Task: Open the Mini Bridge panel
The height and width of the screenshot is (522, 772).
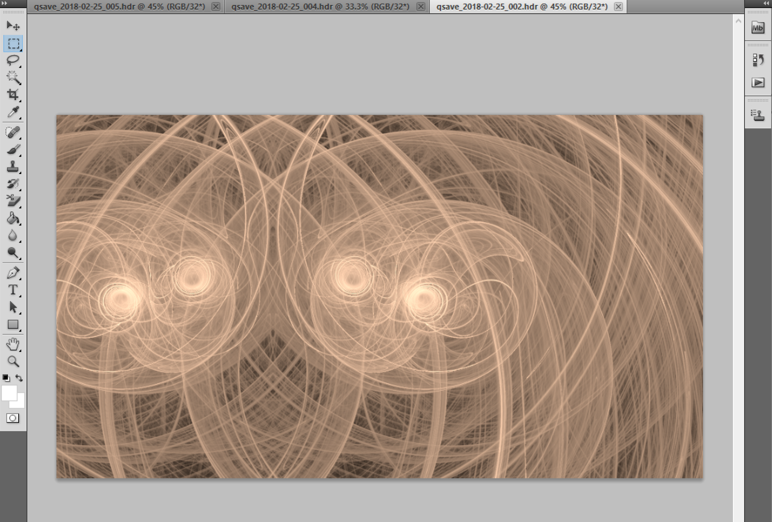Action: 758,28
